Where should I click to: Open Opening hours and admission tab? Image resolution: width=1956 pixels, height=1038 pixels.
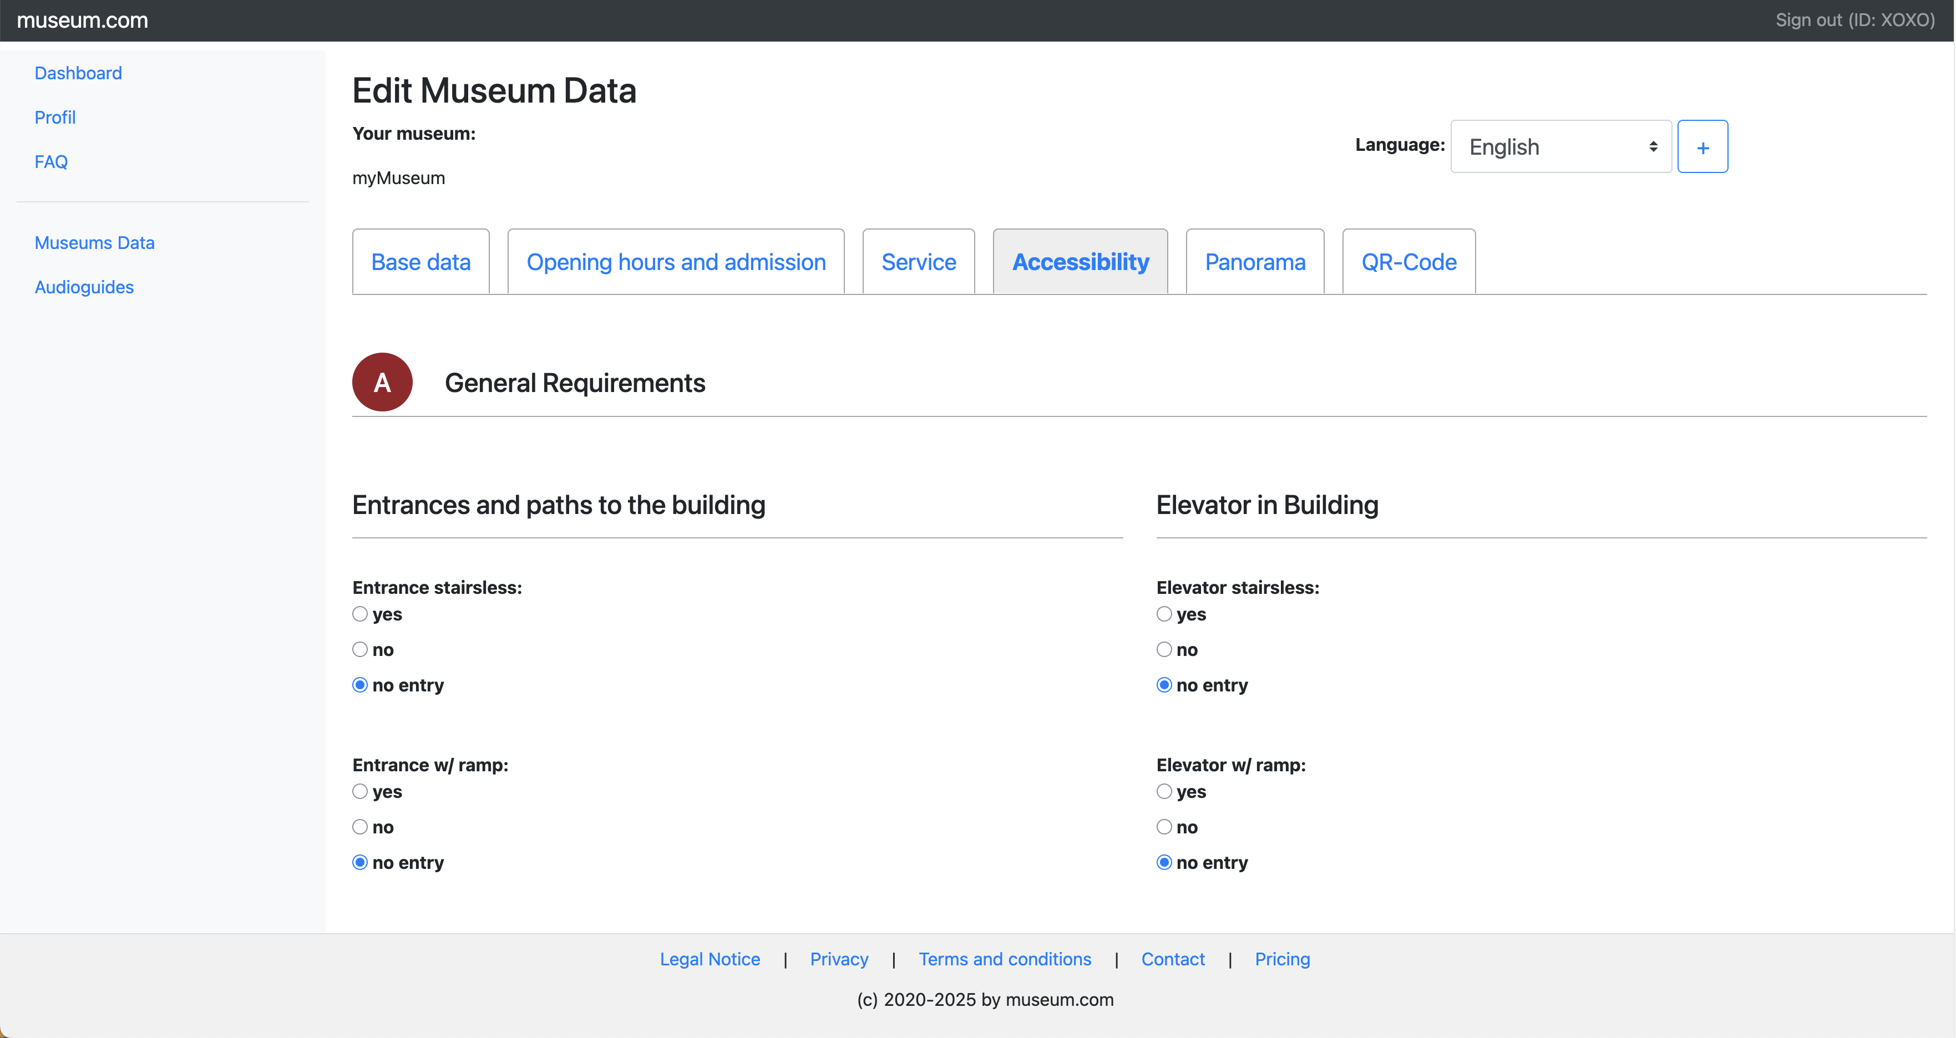coord(676,262)
